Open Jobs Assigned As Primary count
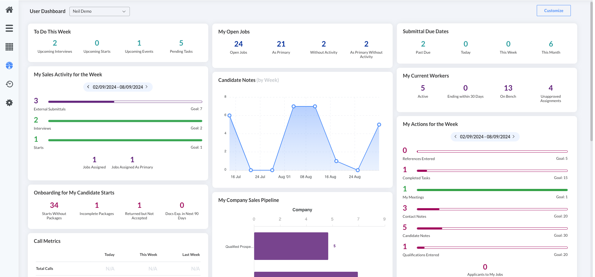The width and height of the screenshot is (595, 277). (132, 160)
